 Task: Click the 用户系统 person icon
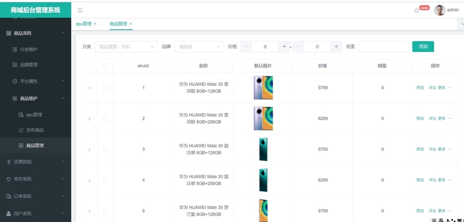pyautogui.click(x=9, y=213)
